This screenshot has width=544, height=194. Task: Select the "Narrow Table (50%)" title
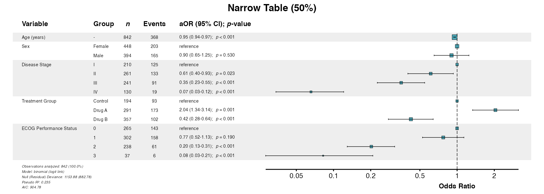(x=272, y=8)
